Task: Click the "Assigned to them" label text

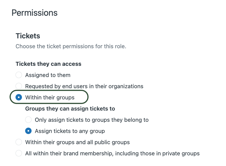Action: [48, 75]
